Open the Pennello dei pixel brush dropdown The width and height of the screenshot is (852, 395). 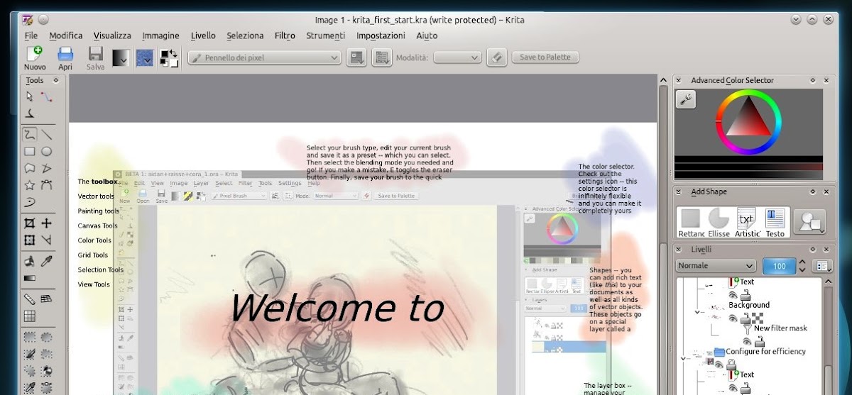264,58
